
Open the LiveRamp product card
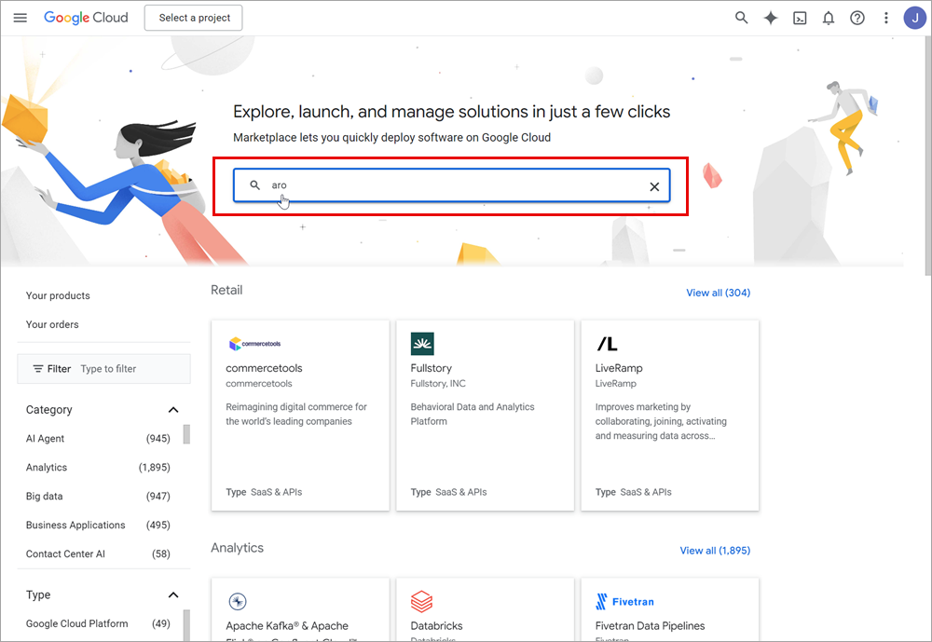(x=669, y=415)
